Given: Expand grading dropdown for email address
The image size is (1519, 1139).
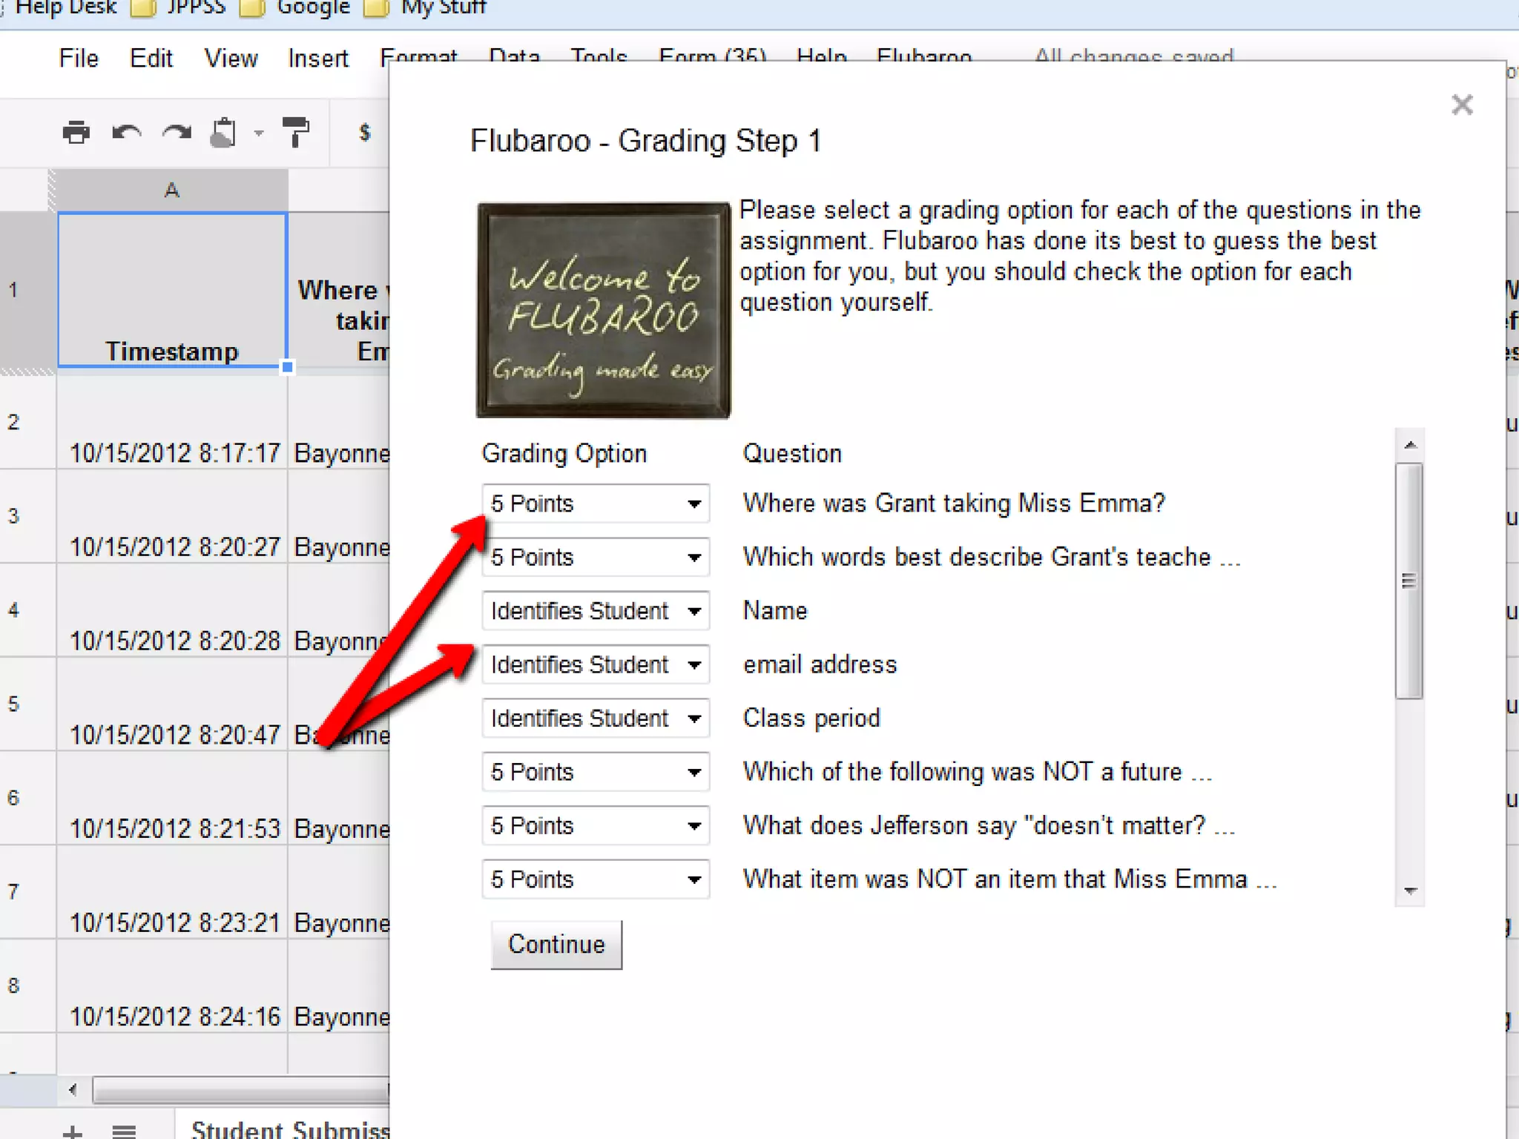Looking at the screenshot, I should [x=595, y=664].
